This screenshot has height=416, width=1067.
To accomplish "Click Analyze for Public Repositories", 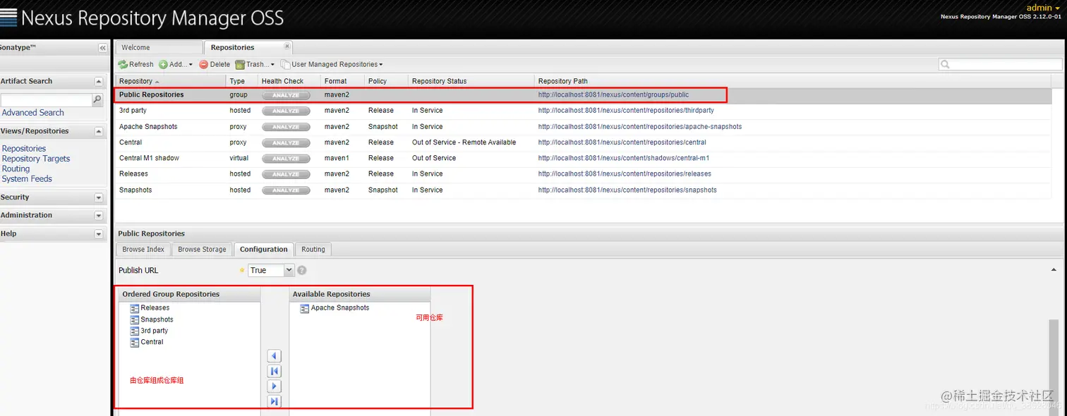I will (x=286, y=95).
